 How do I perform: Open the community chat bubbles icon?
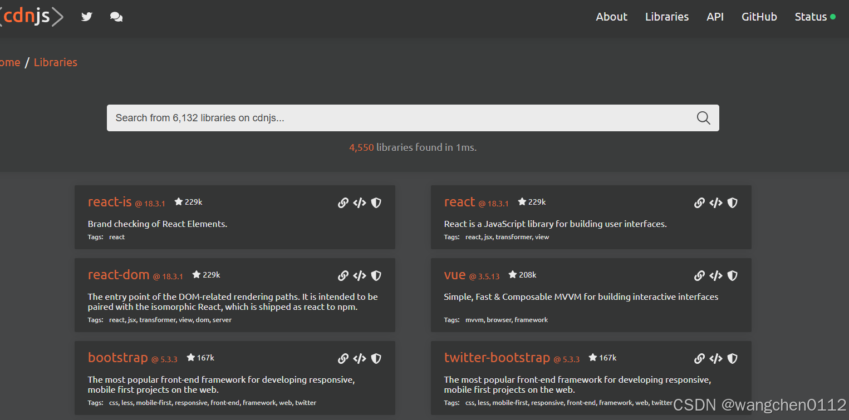(x=116, y=17)
